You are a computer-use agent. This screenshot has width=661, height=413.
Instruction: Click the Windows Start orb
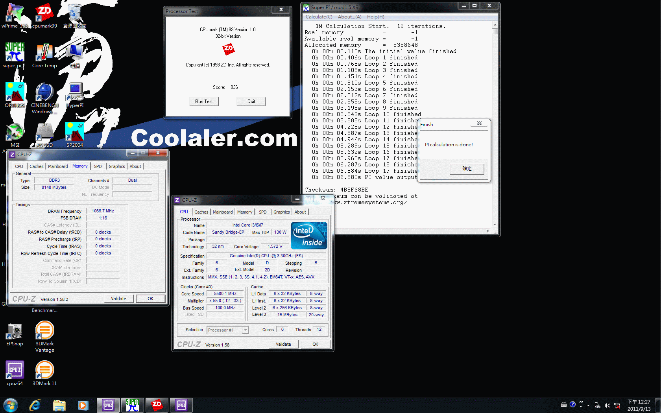(x=11, y=405)
